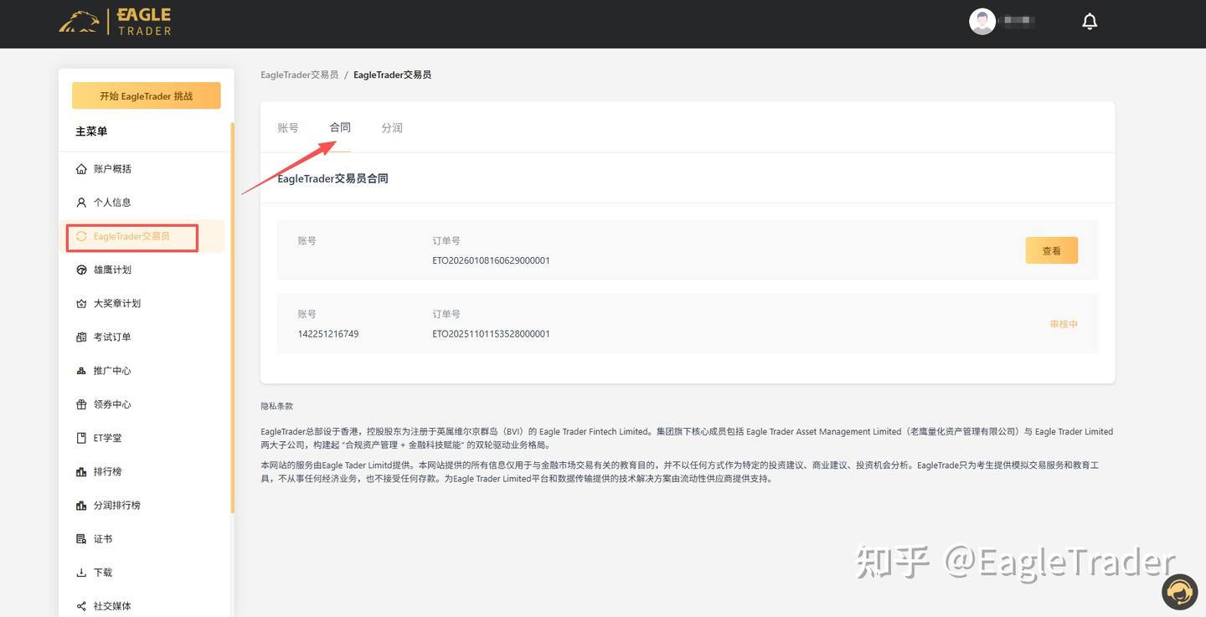Image resolution: width=1206 pixels, height=617 pixels.
Task: Select the 考试订单 (Exam Orders) icon
Action: coord(80,336)
